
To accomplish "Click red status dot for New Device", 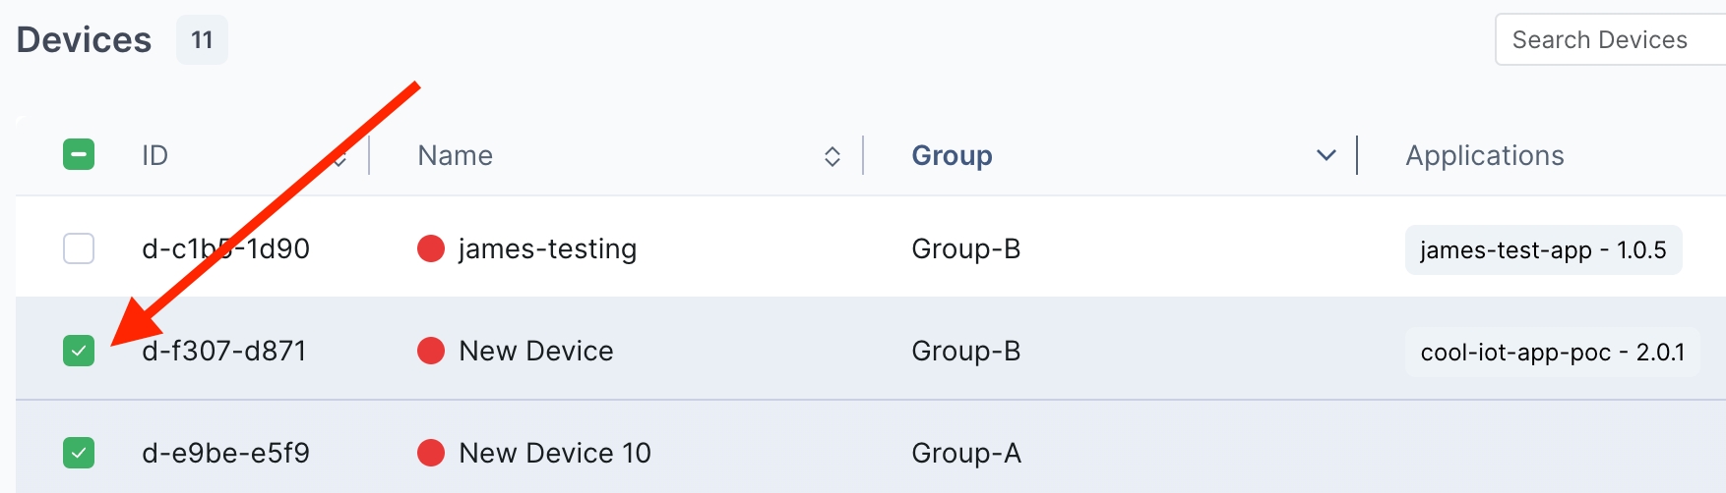I will coord(431,351).
